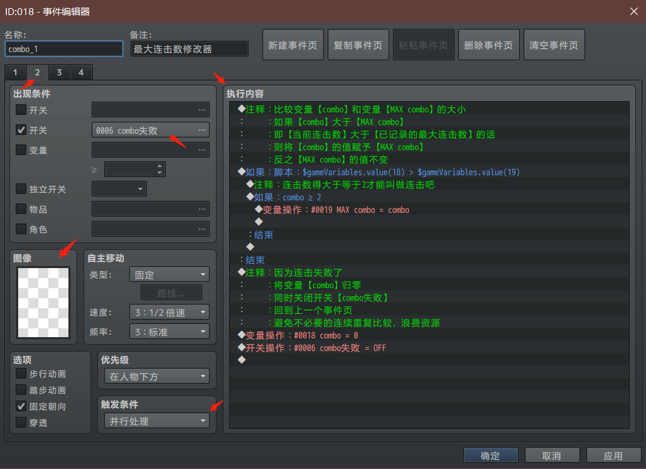Select event page tab 2

38,72
